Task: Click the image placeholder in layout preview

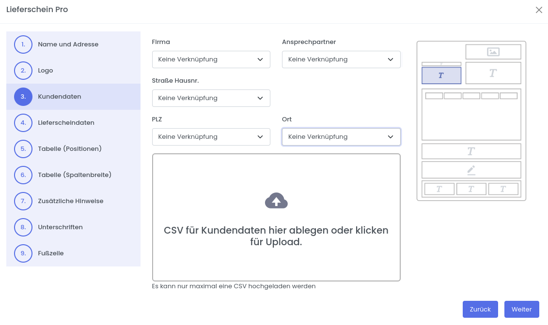Action: pyautogui.click(x=493, y=52)
